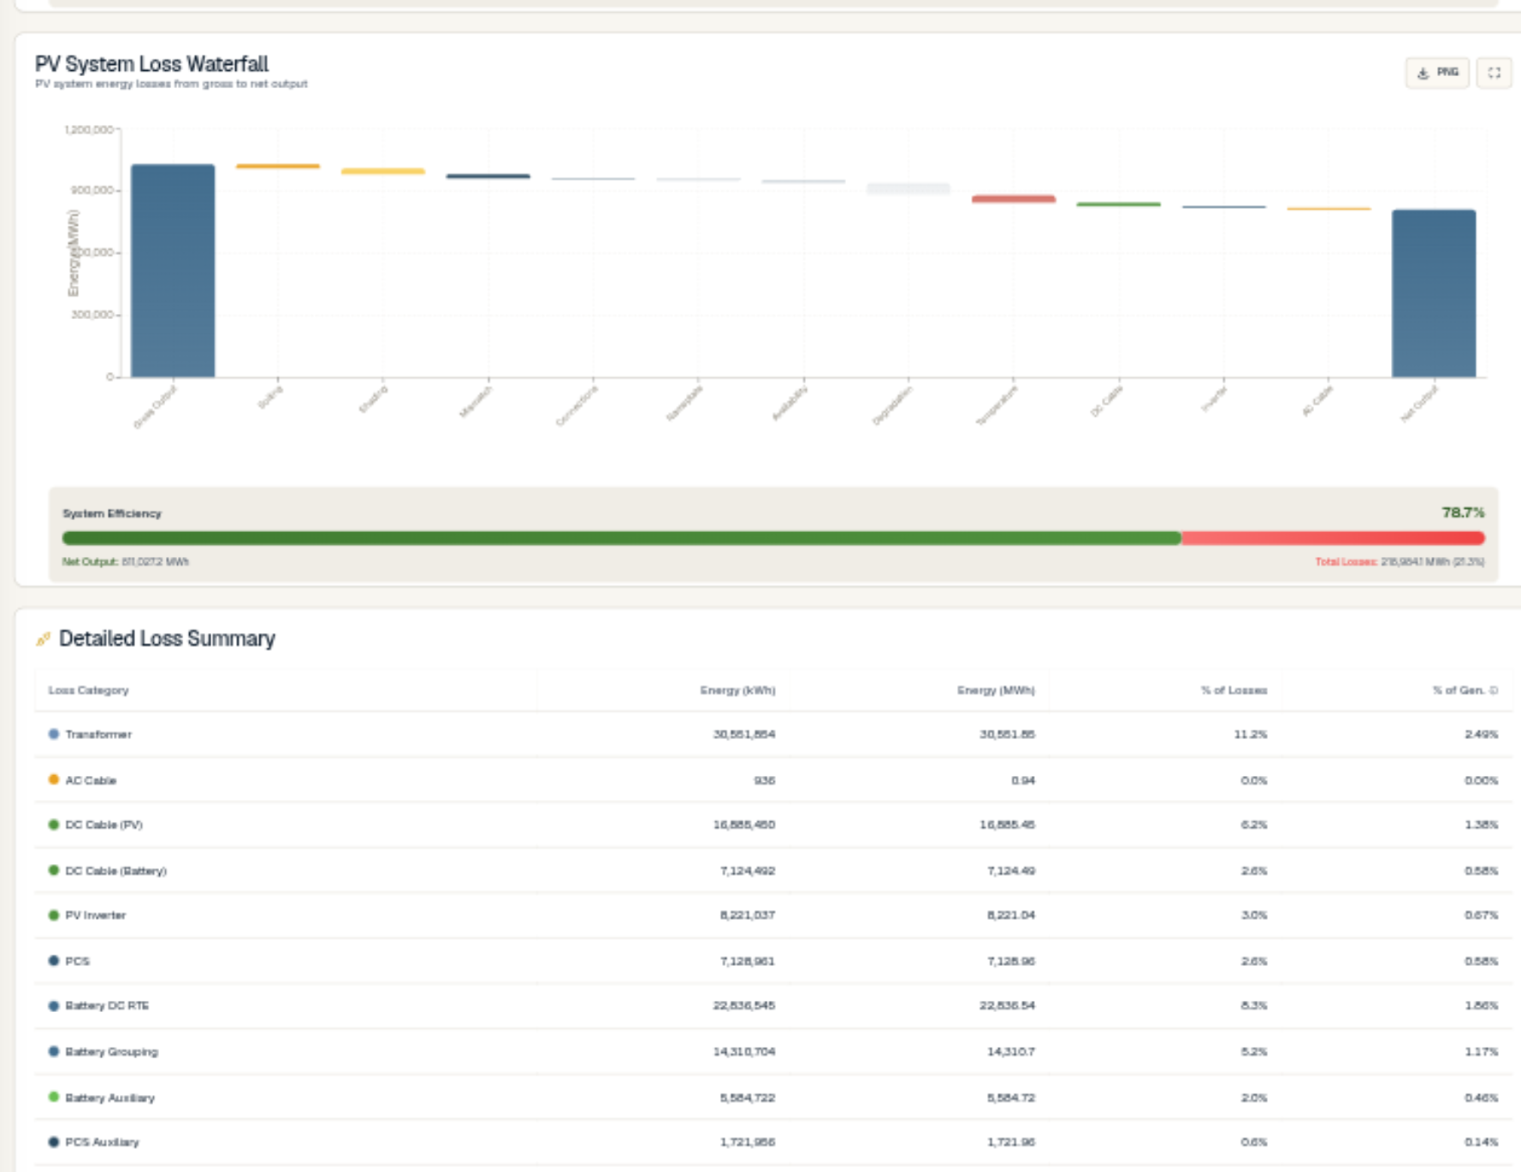
Task: Select the Battery DC RTE row label
Action: pos(107,1006)
